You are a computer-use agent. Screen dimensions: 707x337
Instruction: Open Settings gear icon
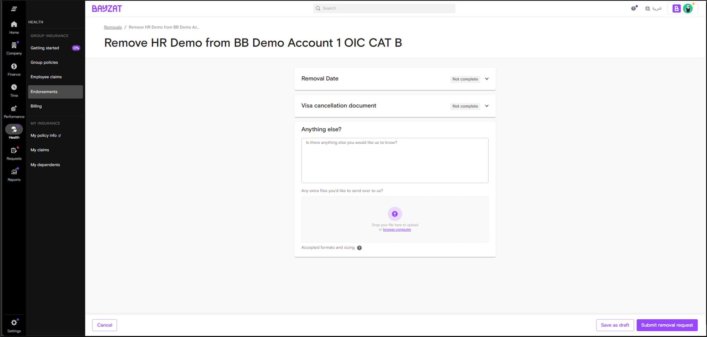(14, 323)
